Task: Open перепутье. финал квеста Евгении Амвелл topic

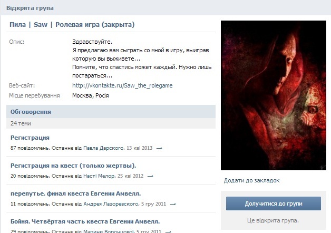Action: pos(75,193)
